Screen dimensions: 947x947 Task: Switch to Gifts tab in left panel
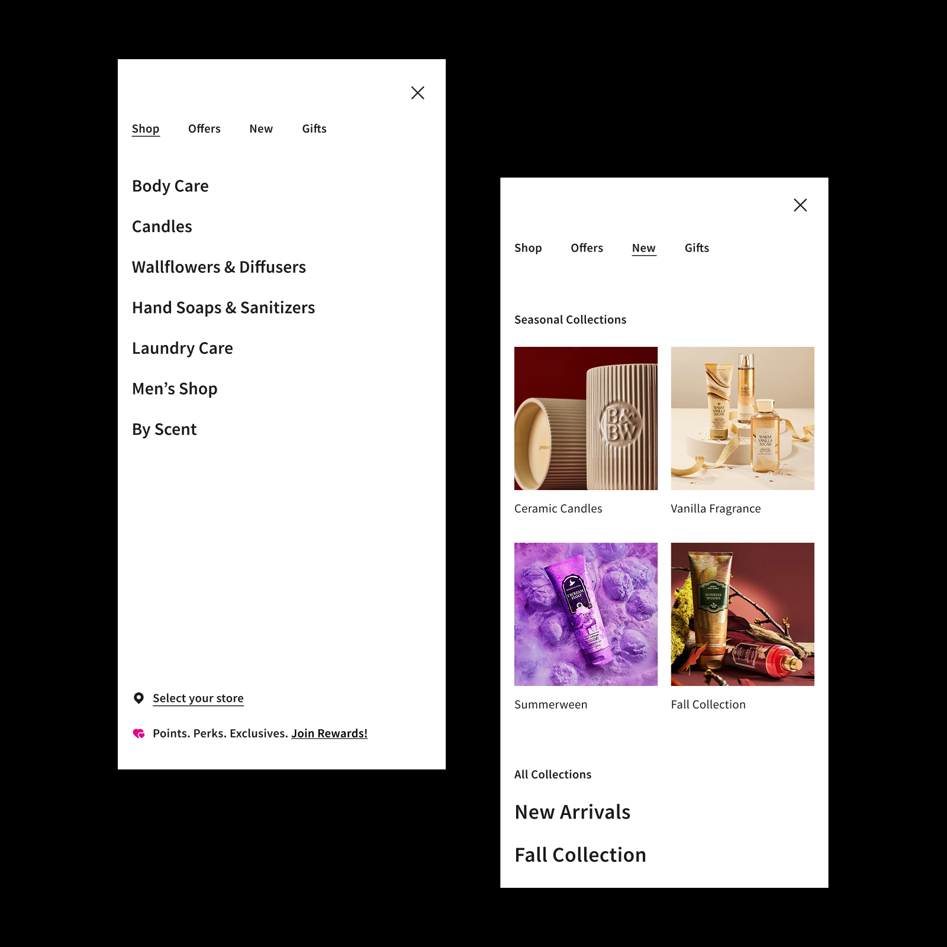tap(314, 128)
